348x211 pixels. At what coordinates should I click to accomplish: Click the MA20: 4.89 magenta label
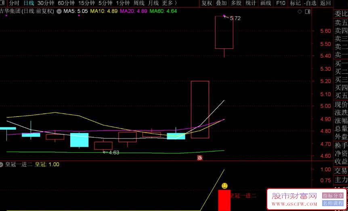(133, 11)
